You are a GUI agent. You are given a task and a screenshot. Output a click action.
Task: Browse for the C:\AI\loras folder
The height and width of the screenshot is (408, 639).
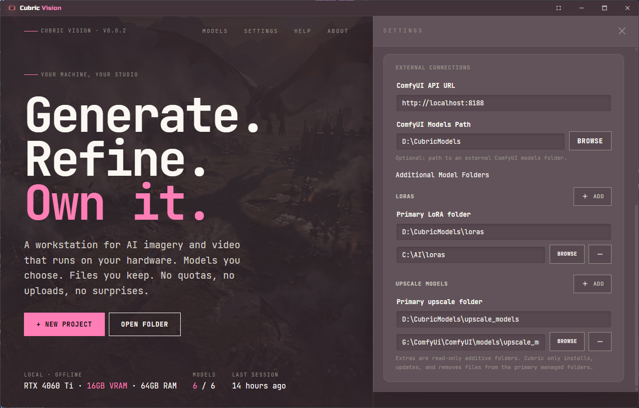[x=567, y=254]
